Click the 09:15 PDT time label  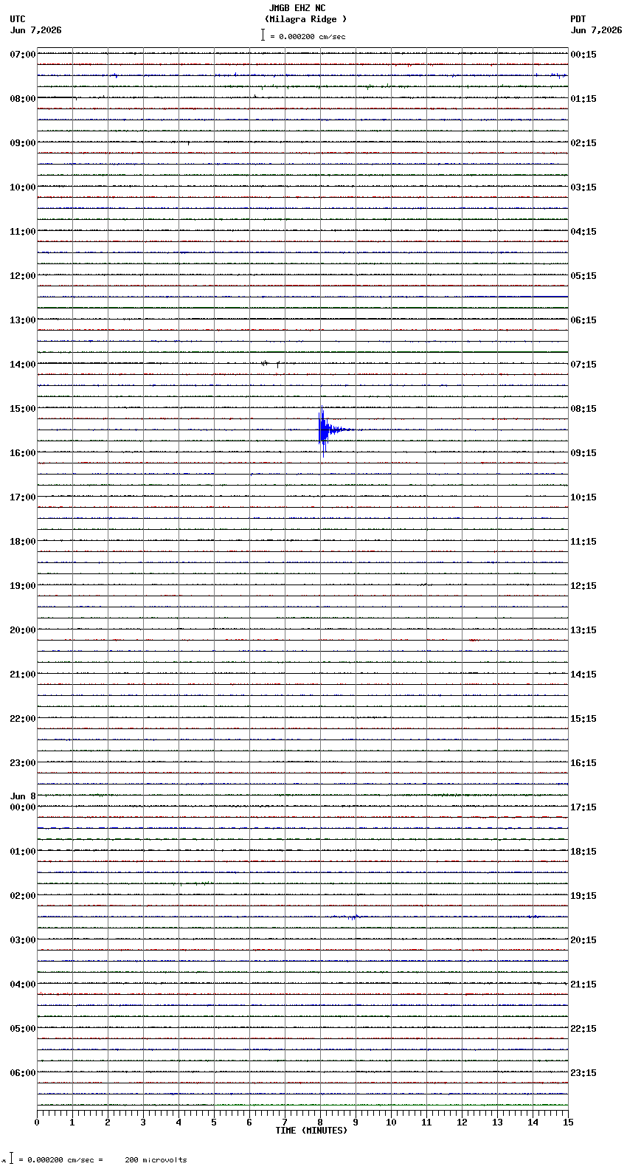583,453
